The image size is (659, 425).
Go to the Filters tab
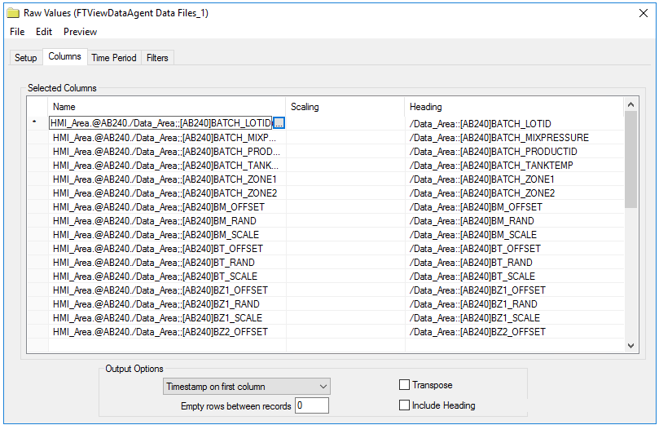coord(157,58)
